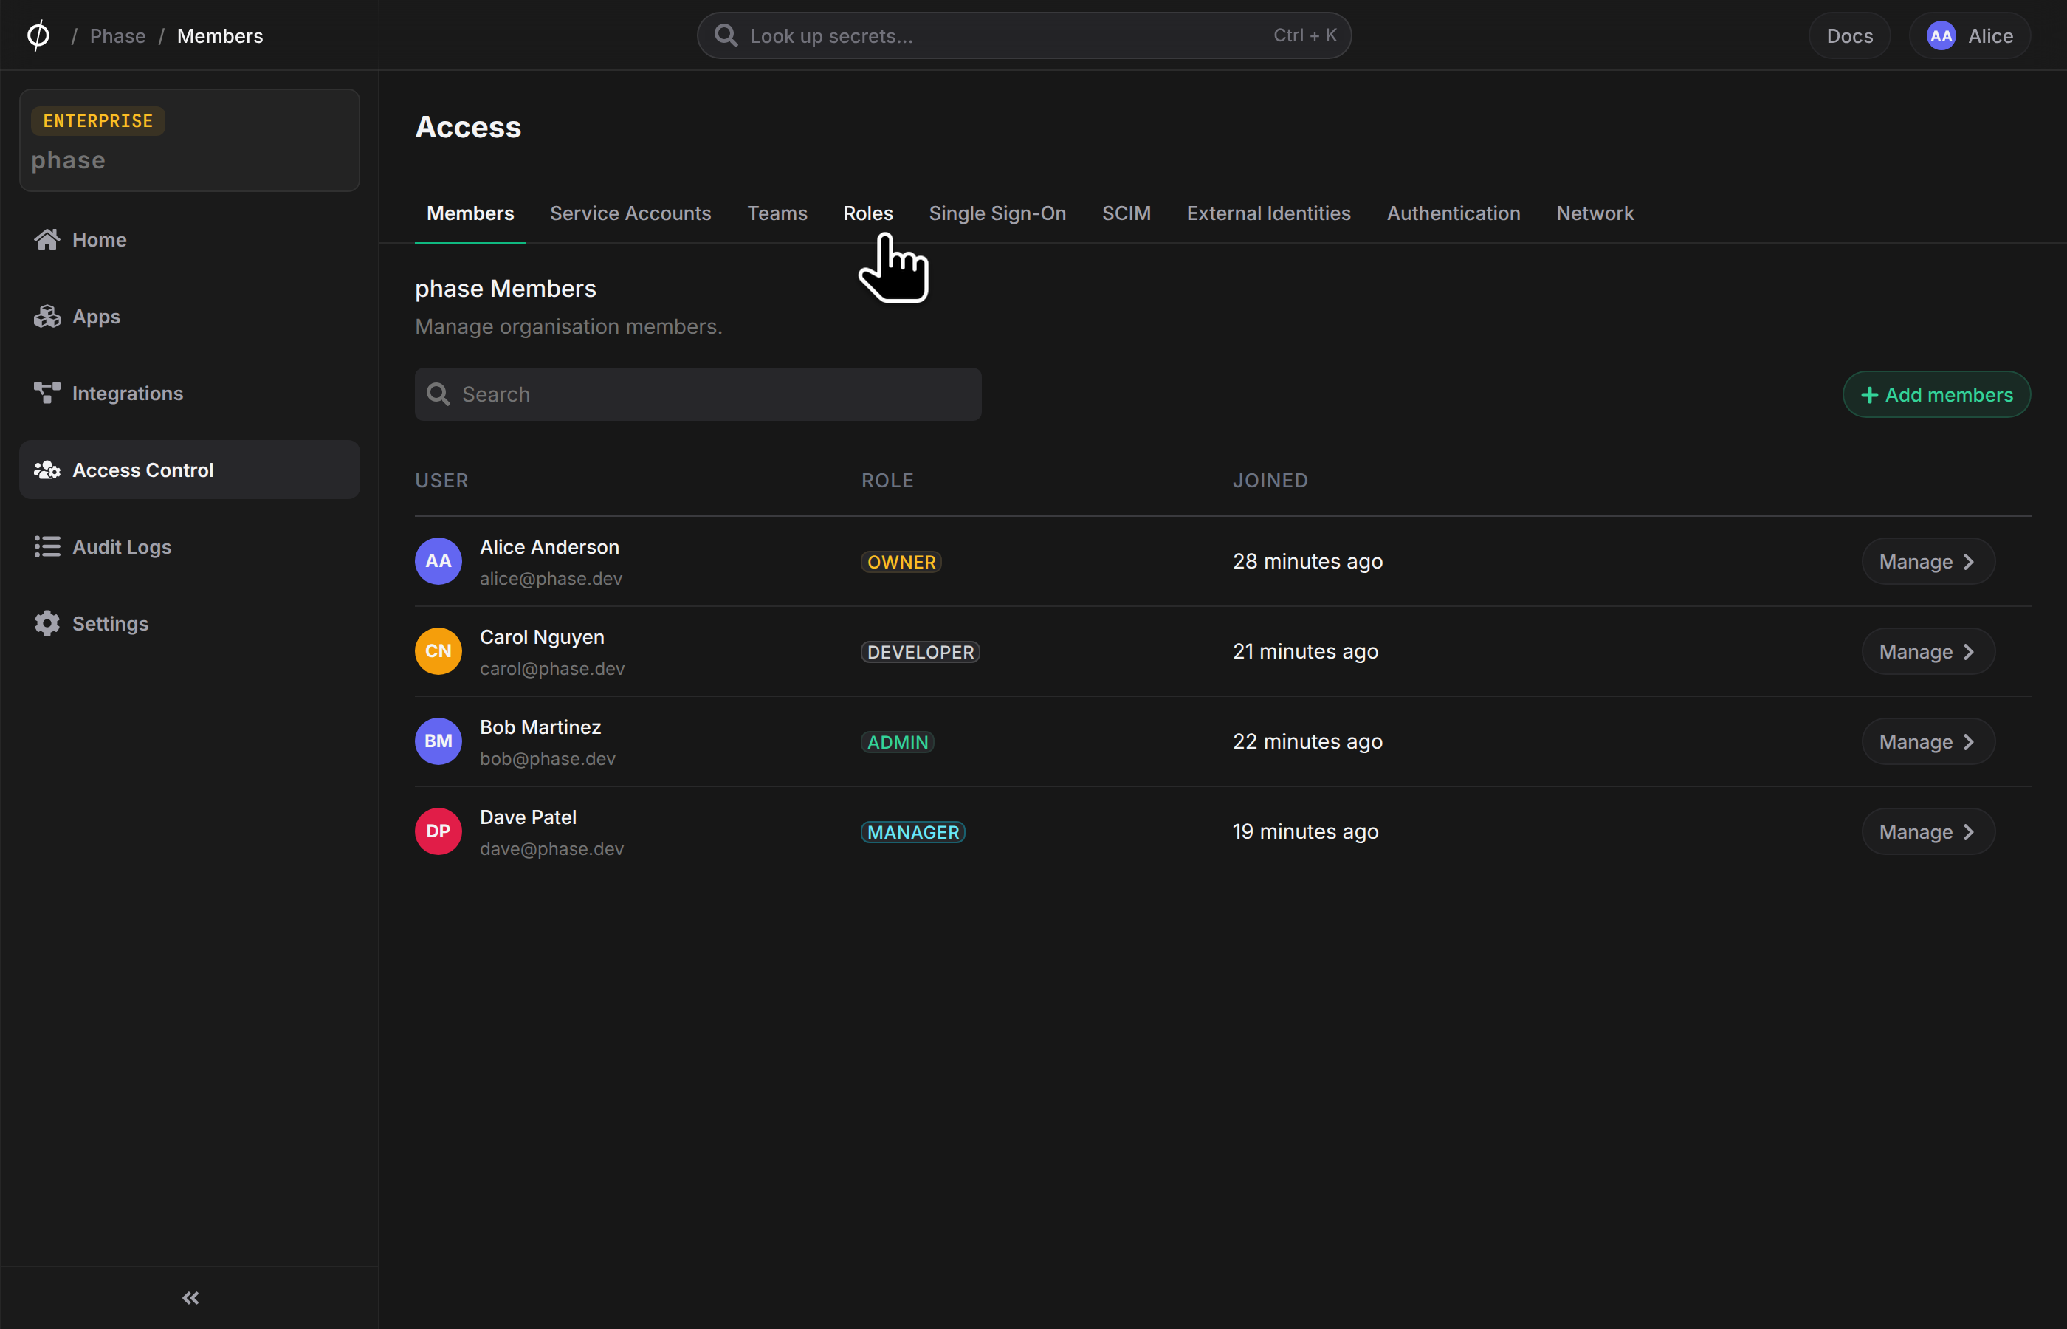The image size is (2067, 1329).
Task: Click '28 minutes ago' joined time
Action: (x=1307, y=562)
